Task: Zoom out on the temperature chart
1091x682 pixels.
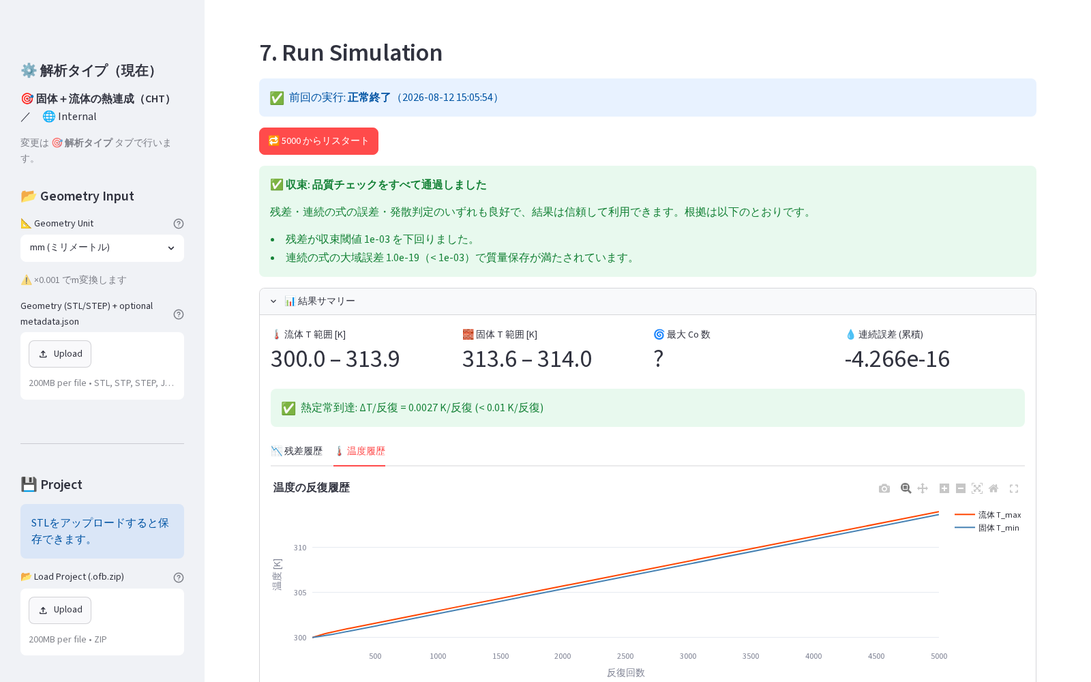Action: click(961, 488)
